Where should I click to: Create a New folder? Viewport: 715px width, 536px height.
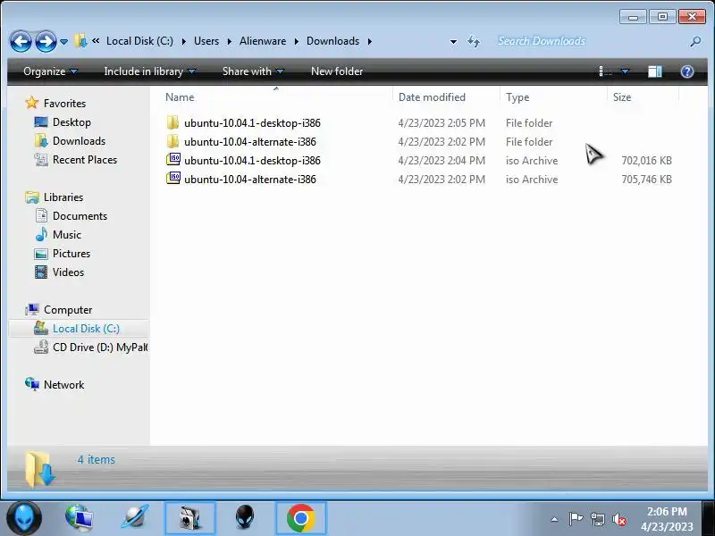pos(337,71)
